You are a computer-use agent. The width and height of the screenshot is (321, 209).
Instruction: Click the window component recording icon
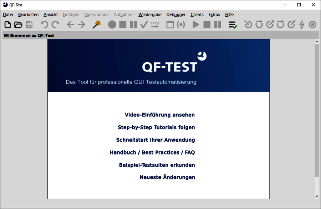coord(170,25)
